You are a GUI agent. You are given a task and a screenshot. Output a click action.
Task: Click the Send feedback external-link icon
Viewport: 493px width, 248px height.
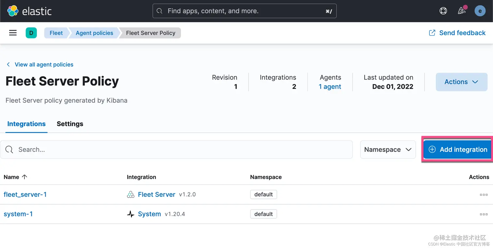tap(432, 33)
